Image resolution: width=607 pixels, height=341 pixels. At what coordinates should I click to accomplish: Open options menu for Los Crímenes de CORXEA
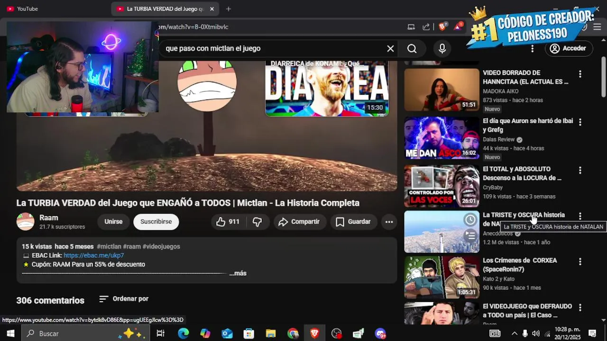(579, 261)
